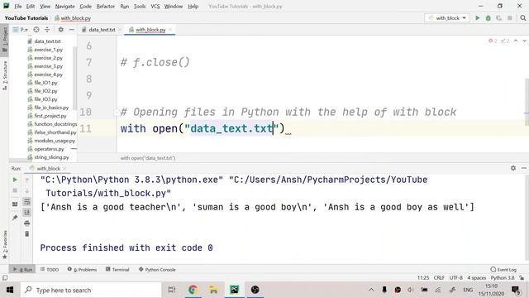The width and height of the screenshot is (529, 298).
Task: Open the Python Console tool window tab
Action: point(157,270)
